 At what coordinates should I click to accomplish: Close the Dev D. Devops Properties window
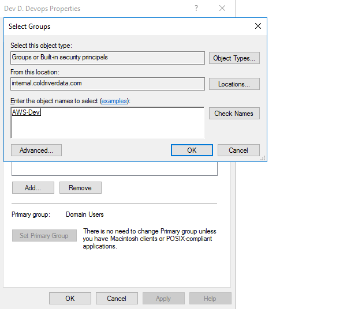pos(222,9)
